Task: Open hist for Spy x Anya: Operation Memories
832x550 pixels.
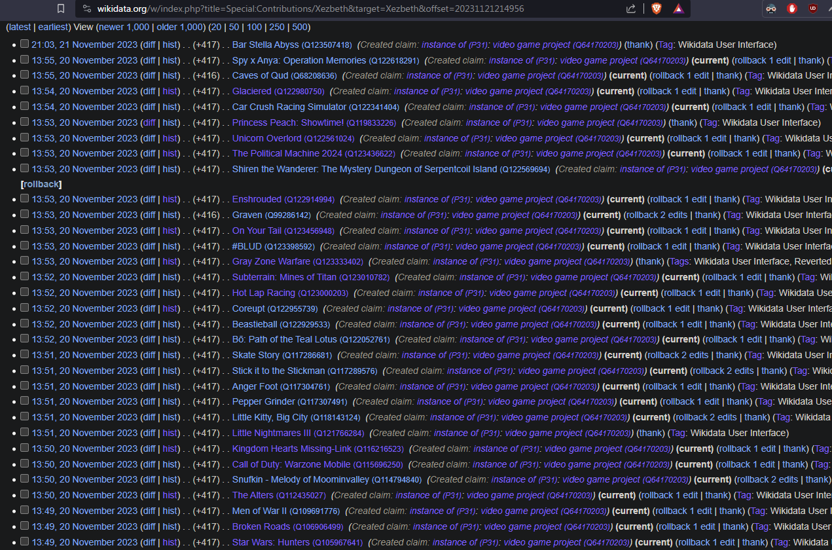Action: (x=170, y=60)
